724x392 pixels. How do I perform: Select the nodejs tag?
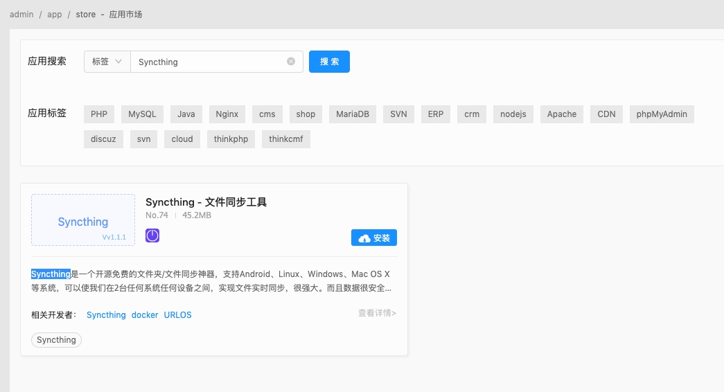pyautogui.click(x=513, y=114)
